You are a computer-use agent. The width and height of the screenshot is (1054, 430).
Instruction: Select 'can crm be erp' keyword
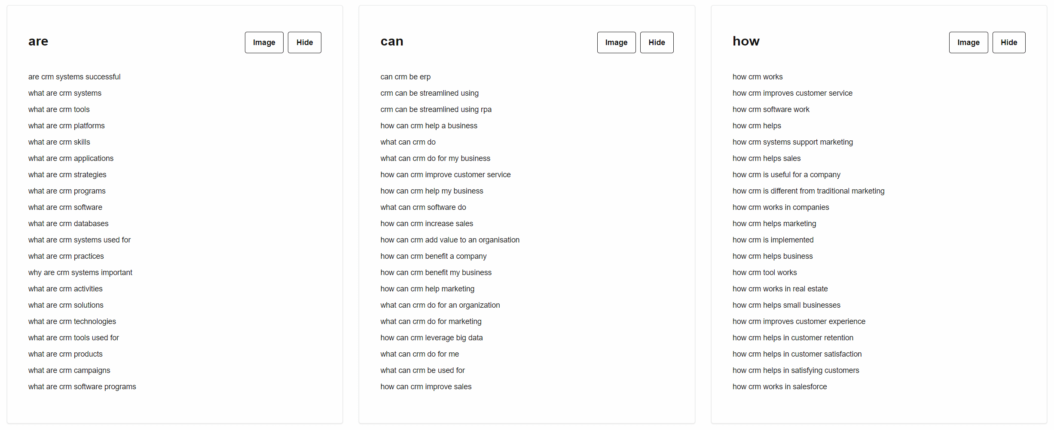[x=405, y=77]
